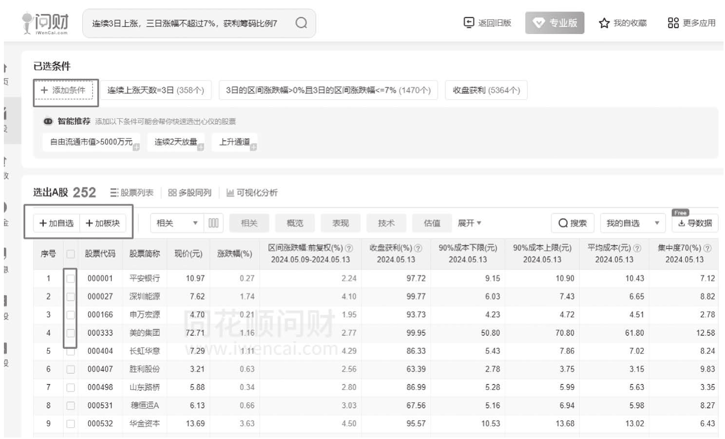
Task: Click the column settings icon next to 相关 dropdown
Action: point(213,223)
